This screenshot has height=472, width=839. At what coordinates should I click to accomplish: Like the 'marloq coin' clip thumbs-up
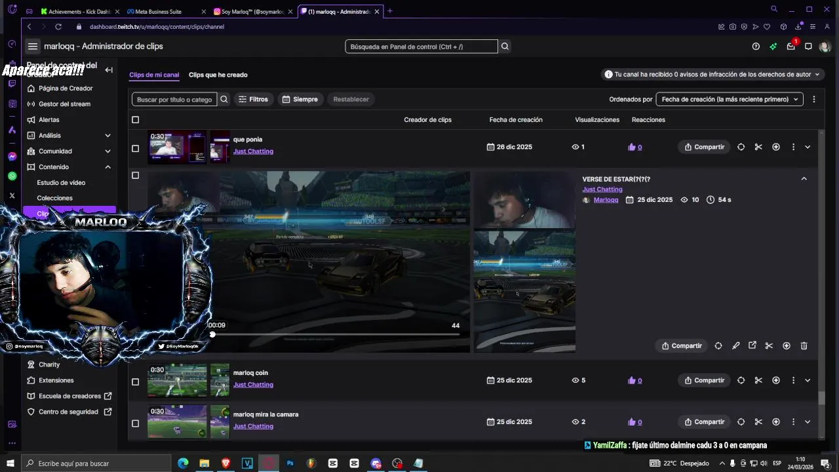[x=632, y=380]
